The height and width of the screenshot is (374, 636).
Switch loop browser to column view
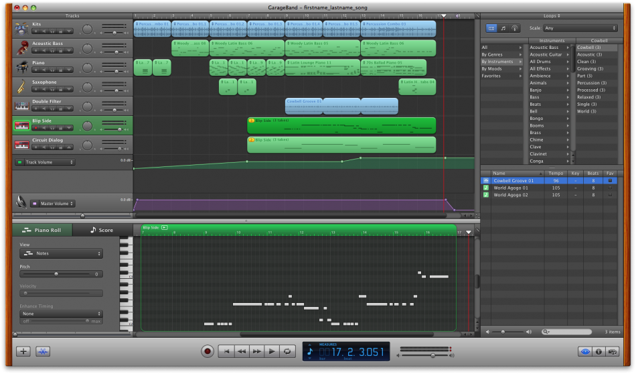pos(491,28)
